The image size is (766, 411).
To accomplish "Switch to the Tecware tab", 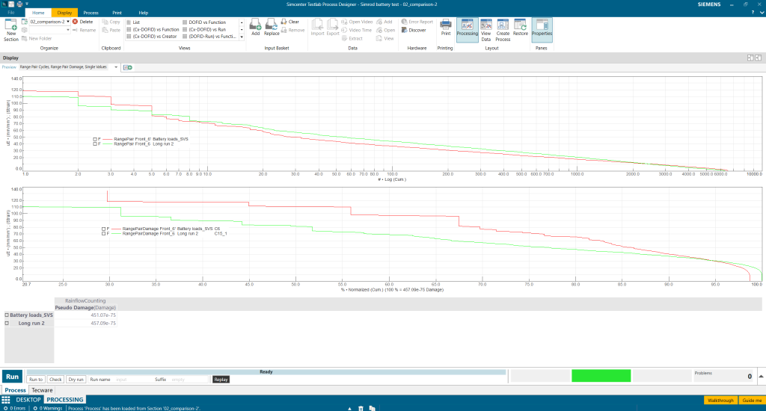I will [42, 390].
